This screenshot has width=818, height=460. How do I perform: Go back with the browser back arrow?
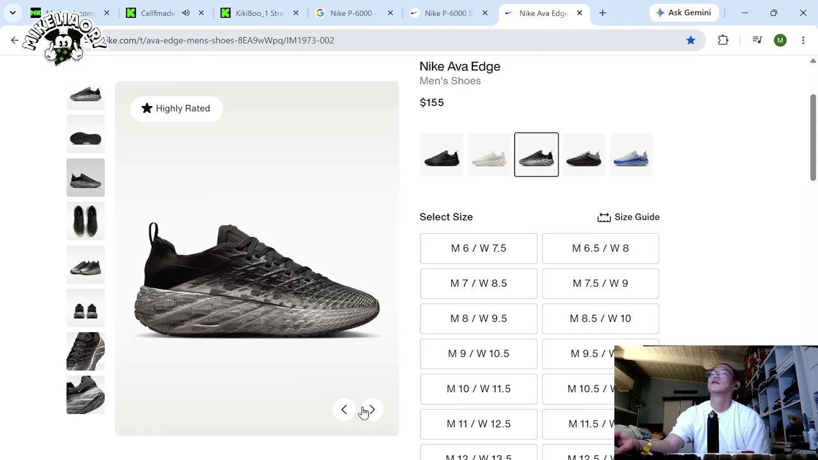pyautogui.click(x=15, y=40)
